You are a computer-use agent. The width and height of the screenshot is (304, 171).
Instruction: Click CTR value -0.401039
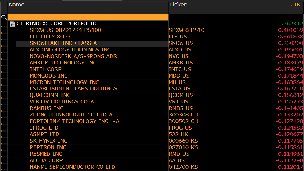click(289, 30)
